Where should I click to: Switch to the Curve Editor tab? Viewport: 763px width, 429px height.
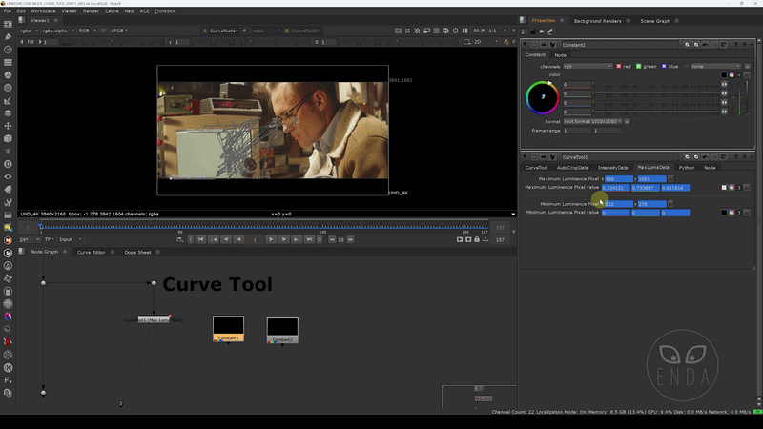click(91, 252)
